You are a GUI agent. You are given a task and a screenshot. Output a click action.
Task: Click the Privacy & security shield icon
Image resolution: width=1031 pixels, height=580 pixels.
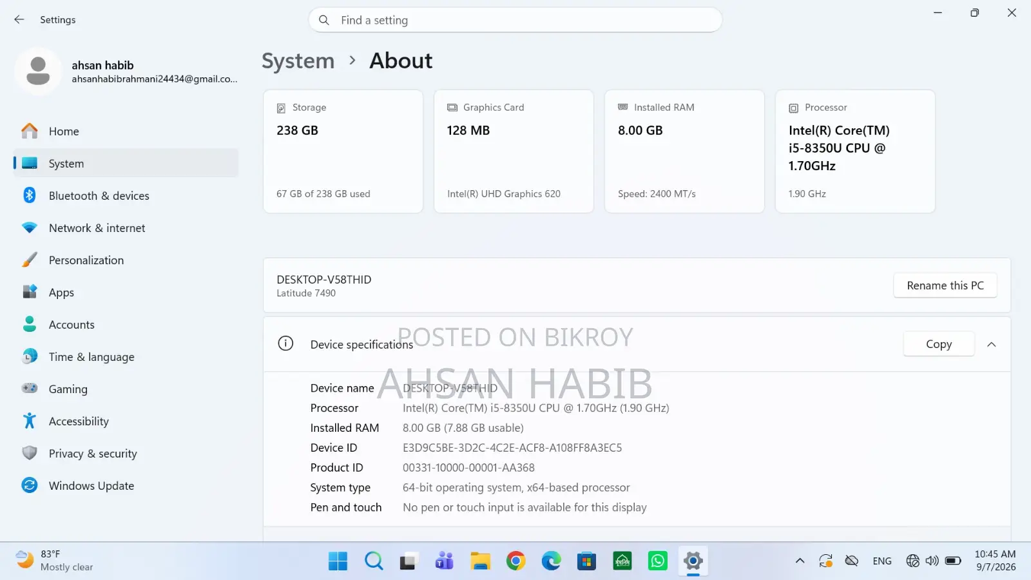tap(30, 453)
